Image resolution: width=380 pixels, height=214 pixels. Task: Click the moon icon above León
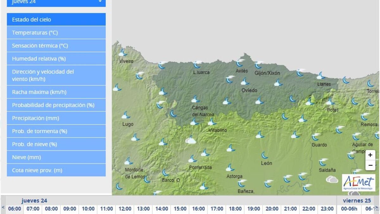pyautogui.click(x=265, y=155)
